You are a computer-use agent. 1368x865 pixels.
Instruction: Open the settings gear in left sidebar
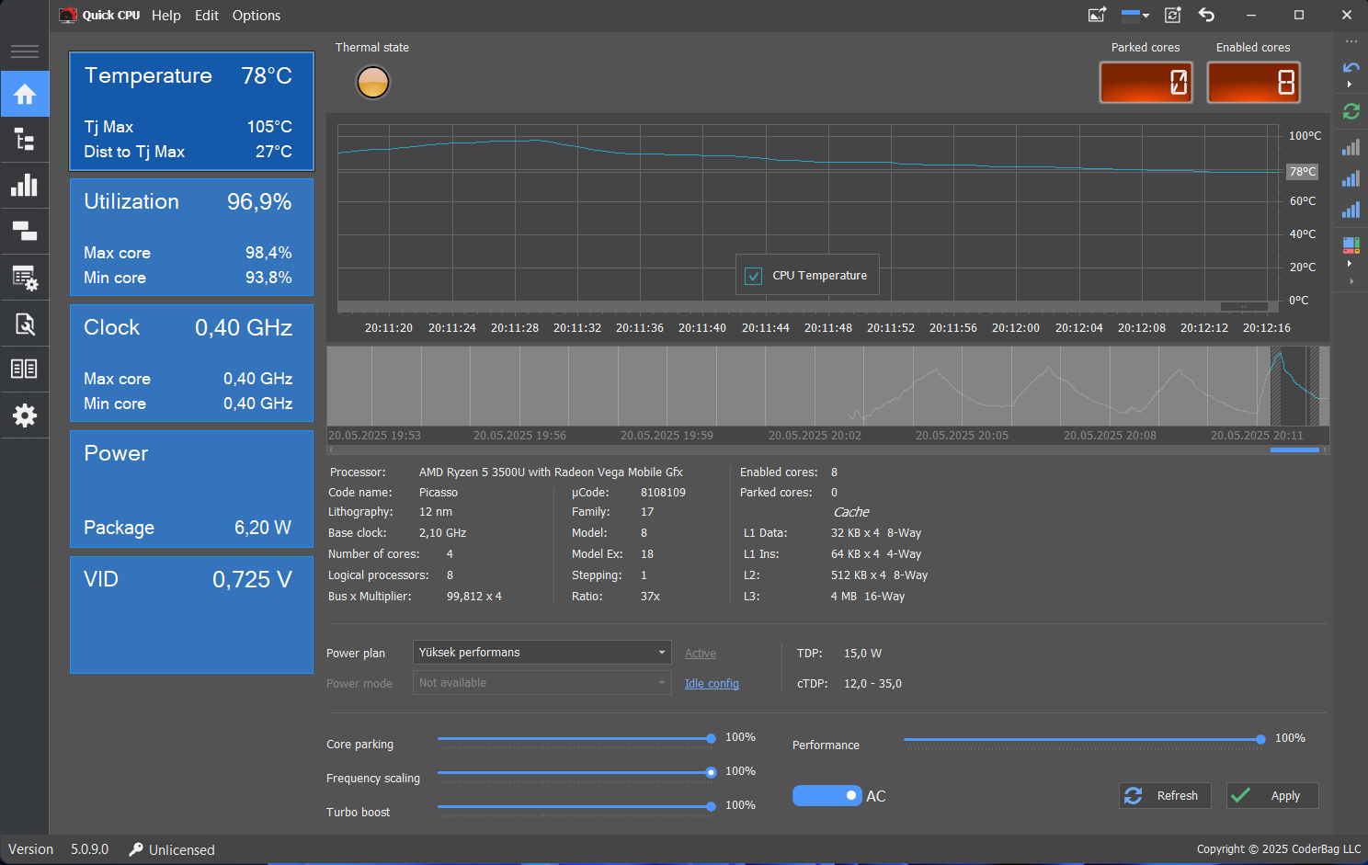(x=25, y=415)
